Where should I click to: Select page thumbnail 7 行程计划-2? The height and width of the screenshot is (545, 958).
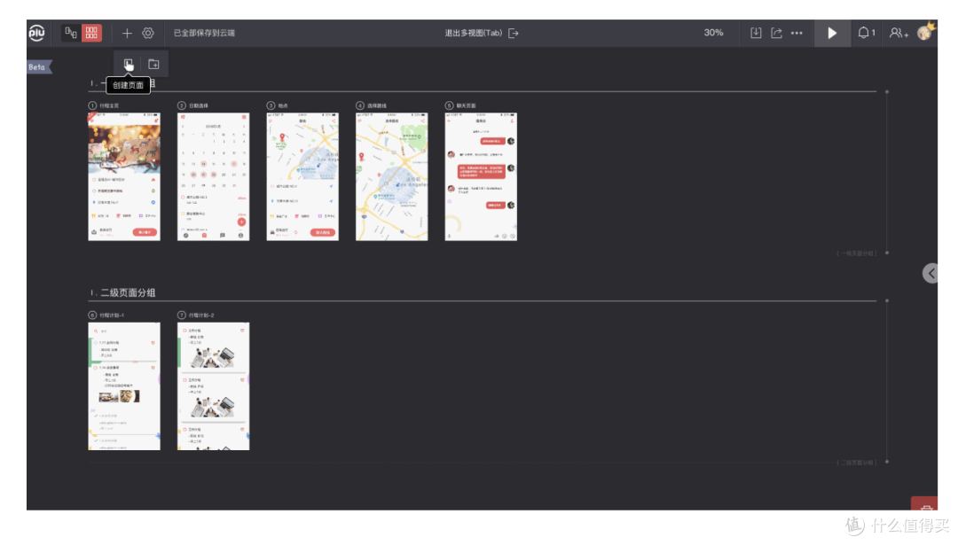(213, 386)
